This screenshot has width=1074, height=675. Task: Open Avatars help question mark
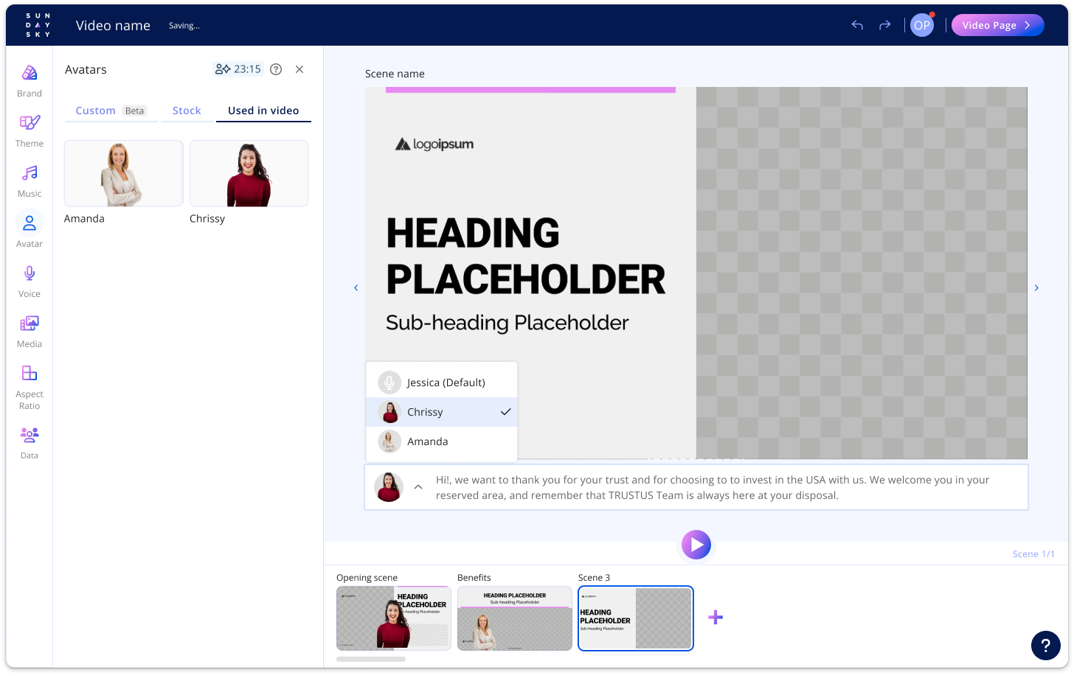(276, 69)
